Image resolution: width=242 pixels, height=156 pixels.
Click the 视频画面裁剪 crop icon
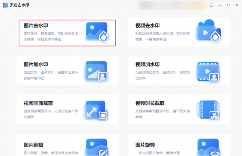(x=96, y=111)
